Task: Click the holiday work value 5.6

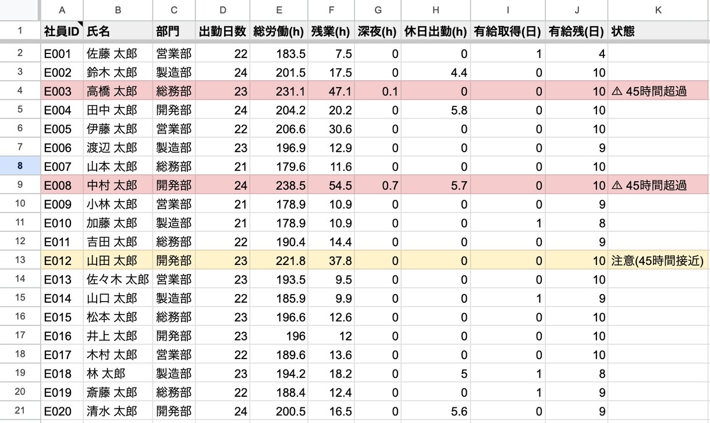Action: coord(436,411)
